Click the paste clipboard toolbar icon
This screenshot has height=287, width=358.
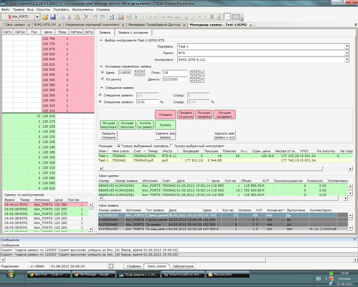click(77, 17)
